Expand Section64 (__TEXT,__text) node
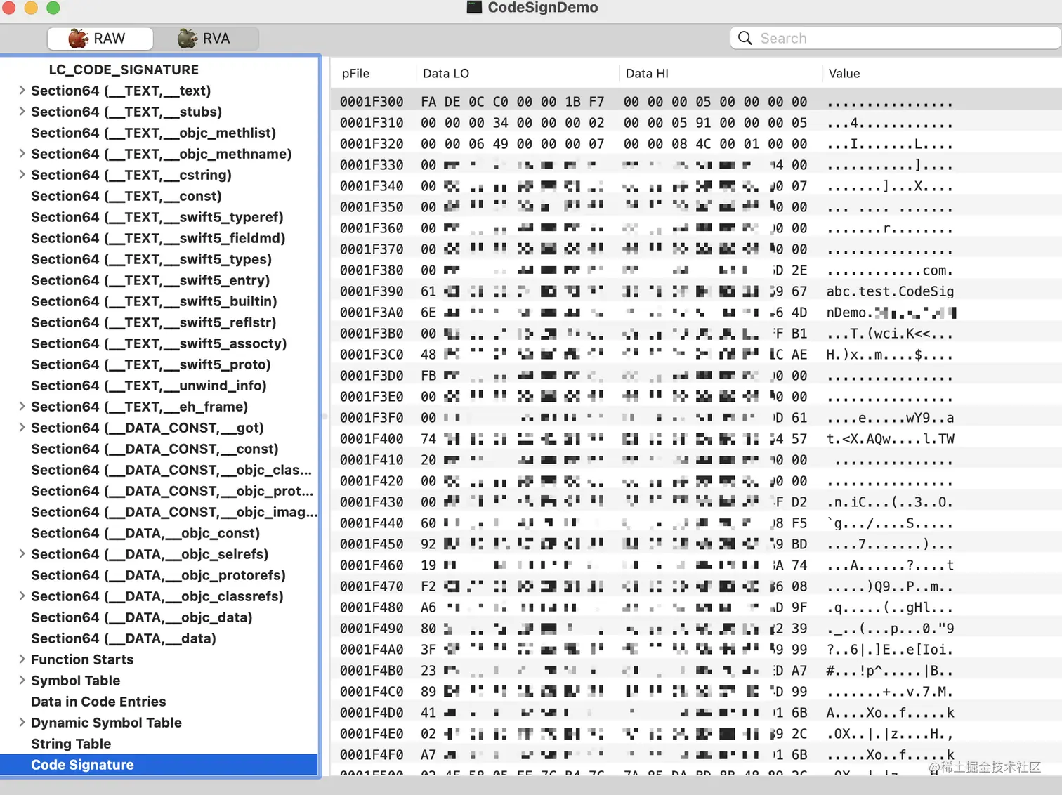1062x795 pixels. (x=22, y=91)
